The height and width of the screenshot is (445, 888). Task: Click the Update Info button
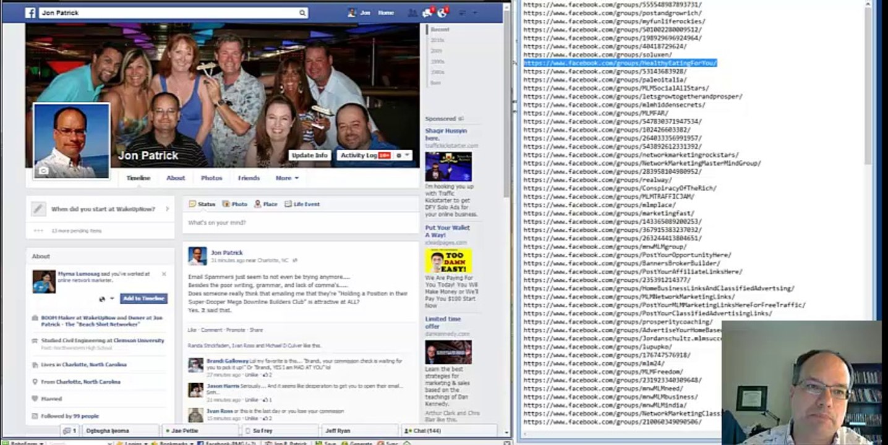310,156
